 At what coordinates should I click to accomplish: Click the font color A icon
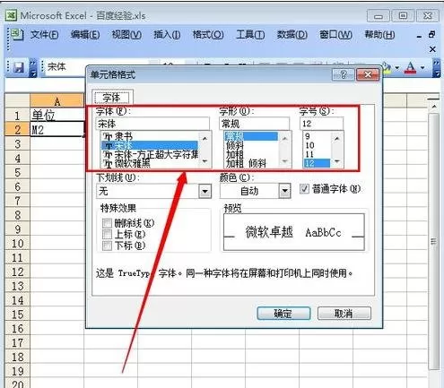411,68
